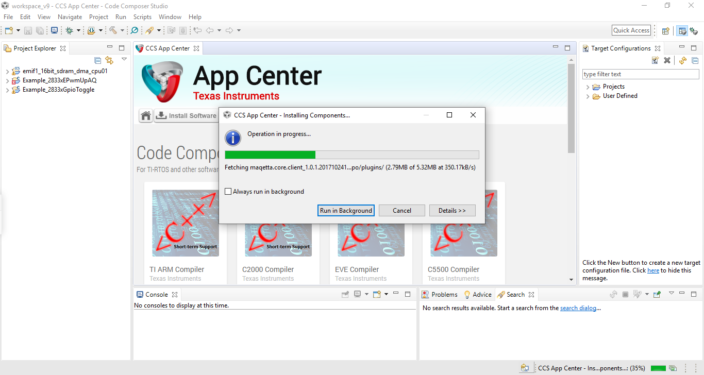Launch Debug with the bug icon
Image resolution: width=704 pixels, height=375 pixels.
69,30
